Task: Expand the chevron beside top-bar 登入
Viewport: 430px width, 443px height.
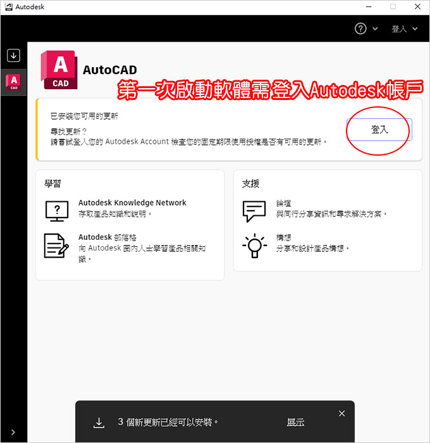Action: [415, 28]
